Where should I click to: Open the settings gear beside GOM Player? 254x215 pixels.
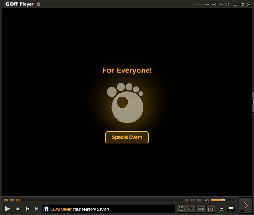[x=39, y=4]
